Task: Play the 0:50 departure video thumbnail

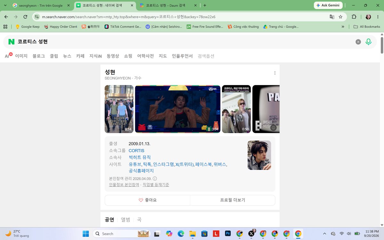Action: point(236,109)
